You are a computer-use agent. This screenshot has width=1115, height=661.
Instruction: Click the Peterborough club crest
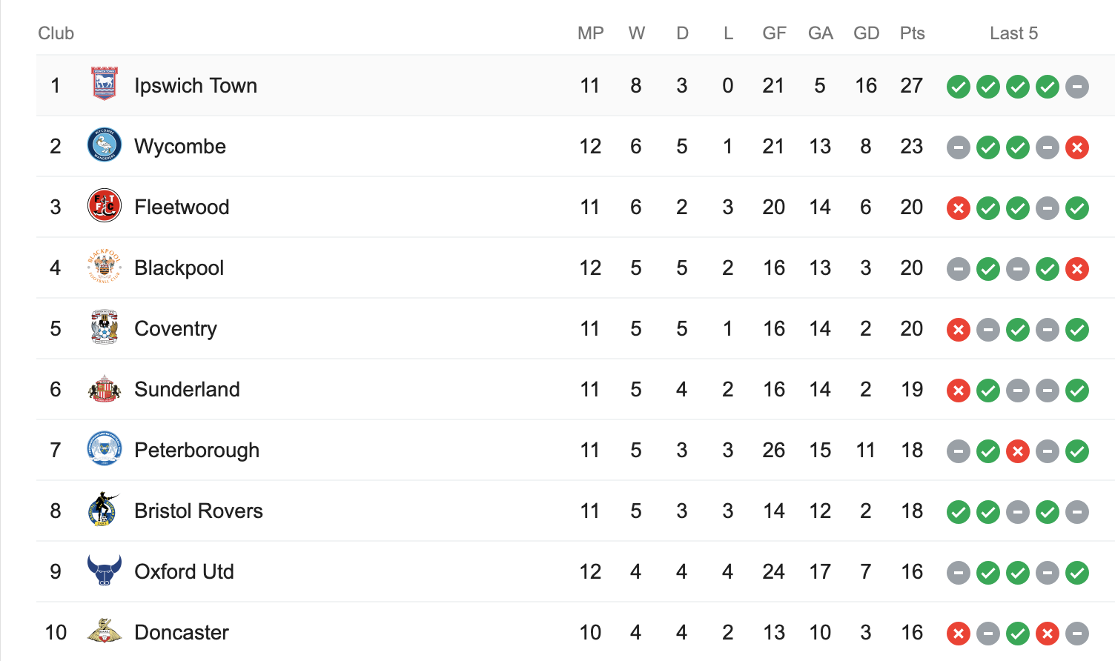click(x=105, y=449)
